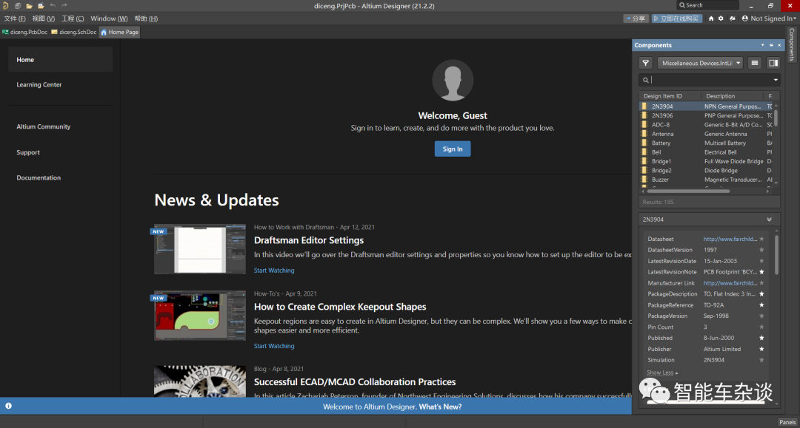Open the 工程 (C) menu
Screen dimensions: 800x428
(x=73, y=18)
